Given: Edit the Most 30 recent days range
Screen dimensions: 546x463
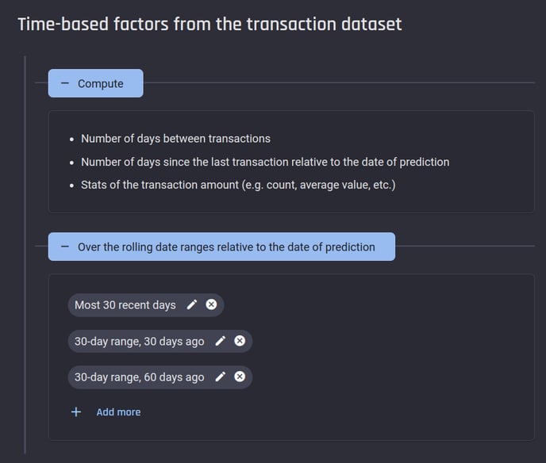Looking at the screenshot, I should [192, 304].
